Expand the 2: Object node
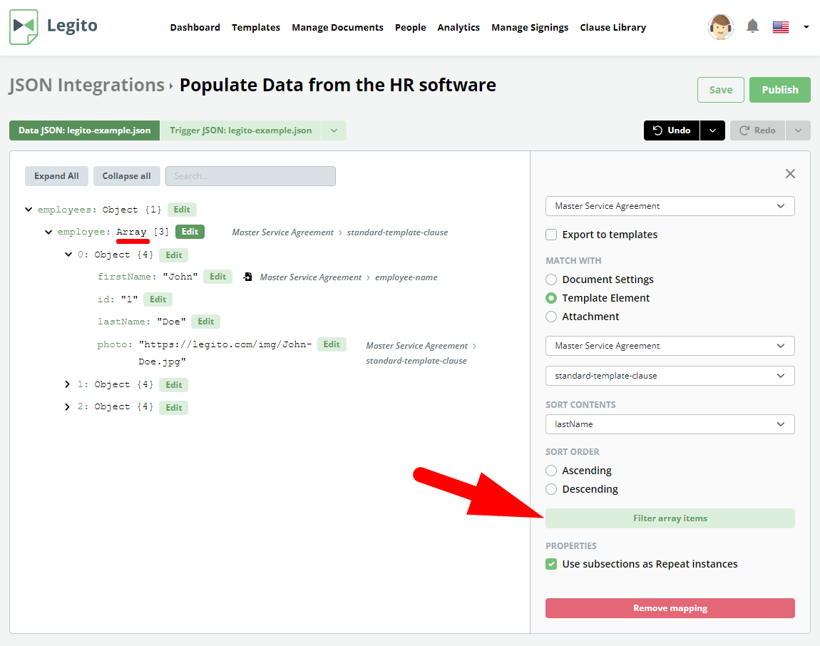The height and width of the screenshot is (646, 820). click(67, 406)
